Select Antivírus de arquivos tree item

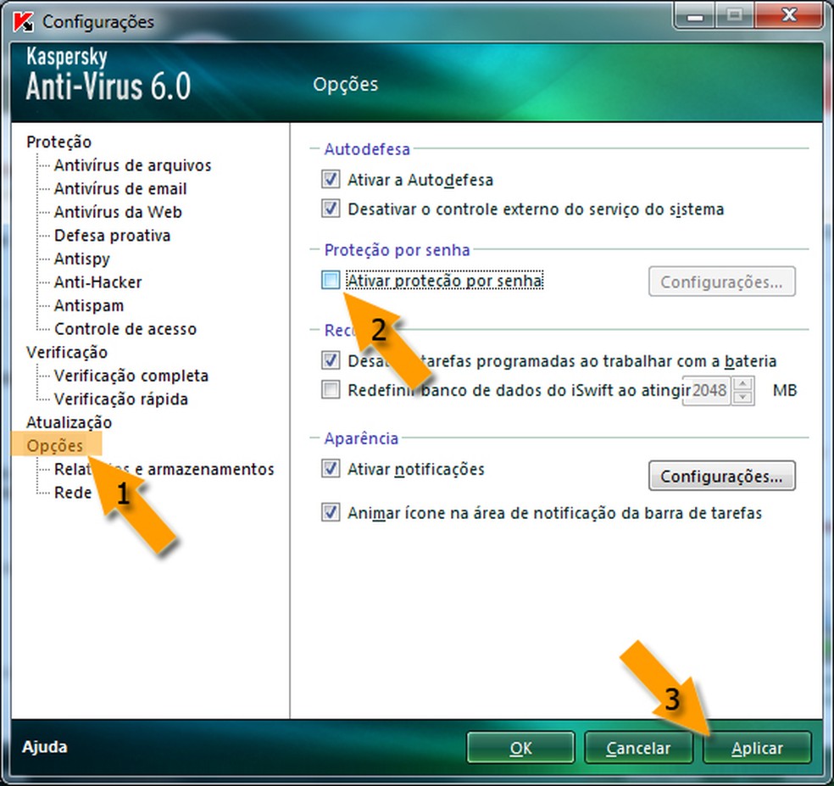[x=132, y=165]
